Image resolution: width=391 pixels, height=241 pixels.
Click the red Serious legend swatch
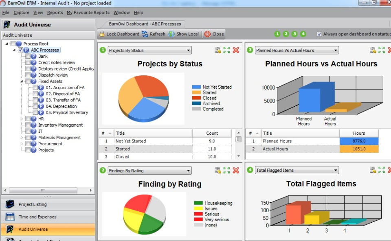click(199, 214)
